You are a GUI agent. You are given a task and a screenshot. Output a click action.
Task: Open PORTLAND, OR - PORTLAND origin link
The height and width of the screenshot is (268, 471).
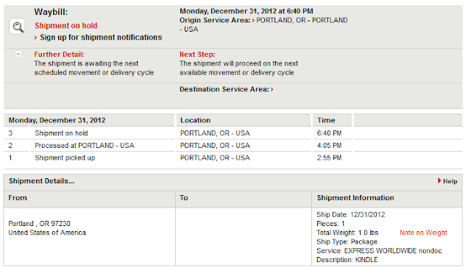pos(302,20)
